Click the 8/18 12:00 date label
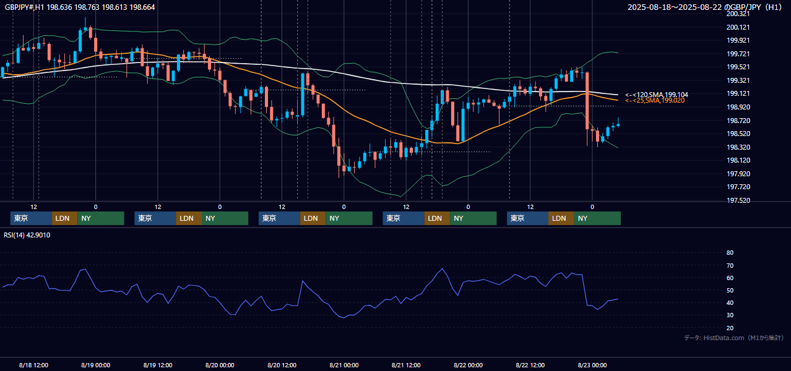 coord(34,365)
